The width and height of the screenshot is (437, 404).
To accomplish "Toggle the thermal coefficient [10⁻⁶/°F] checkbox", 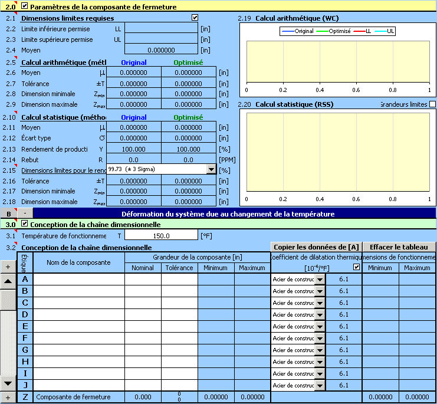I will click(356, 267).
